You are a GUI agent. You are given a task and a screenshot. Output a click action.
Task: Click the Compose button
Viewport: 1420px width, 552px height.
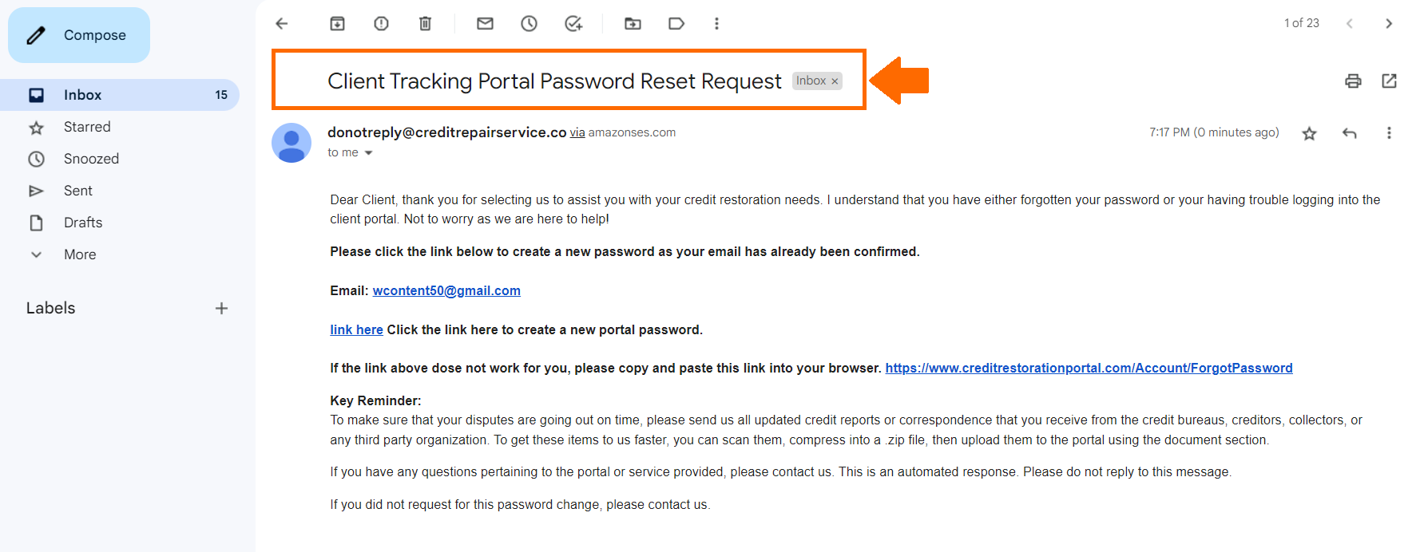[x=79, y=35]
